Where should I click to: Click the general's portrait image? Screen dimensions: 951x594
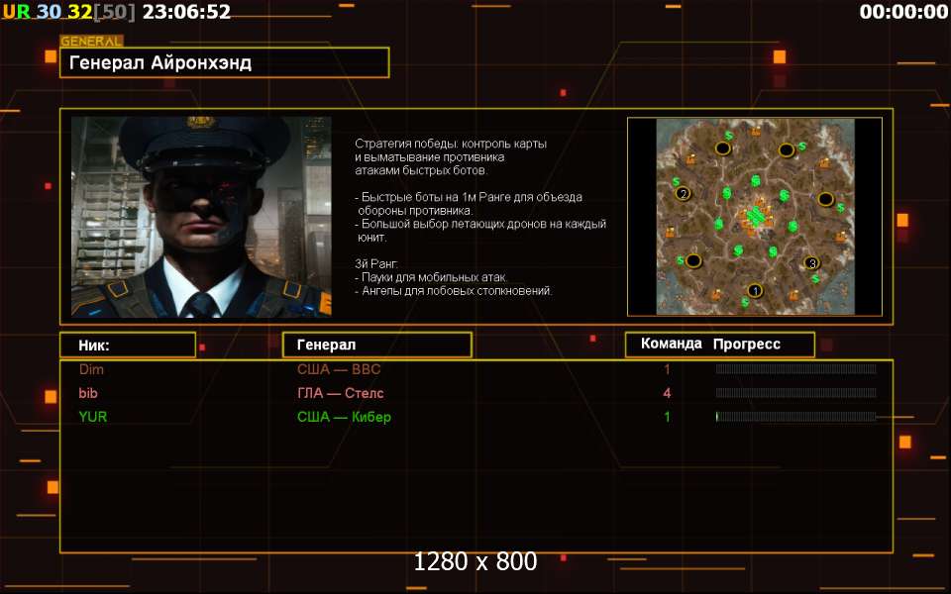click(x=201, y=217)
